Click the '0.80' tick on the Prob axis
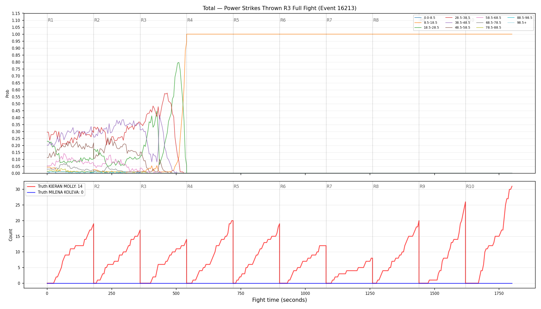The image size is (541, 309). click(16, 62)
